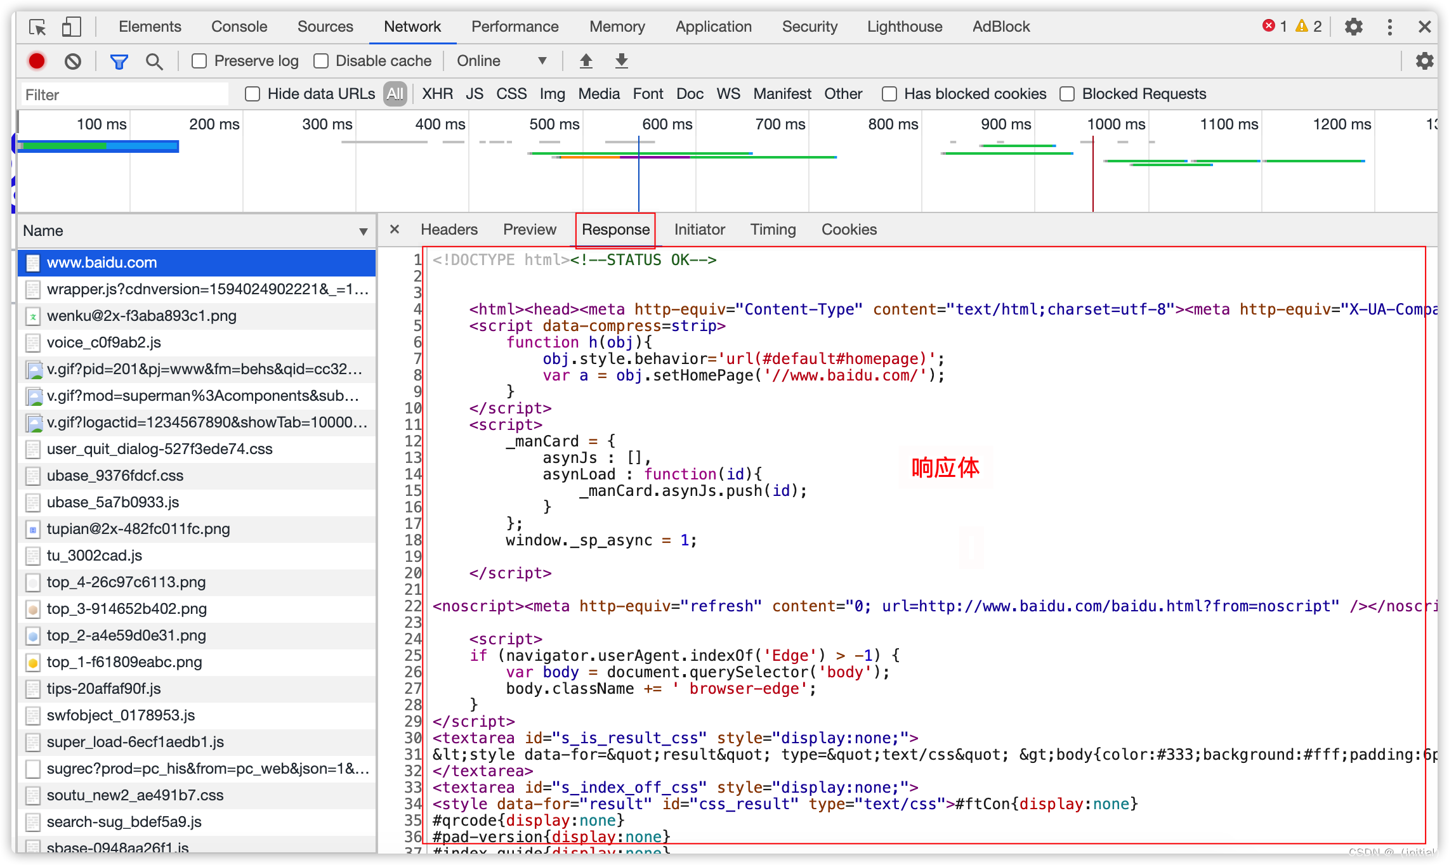The image size is (1449, 865).
Task: Open DevTools settings gear in top bar
Action: click(1354, 27)
